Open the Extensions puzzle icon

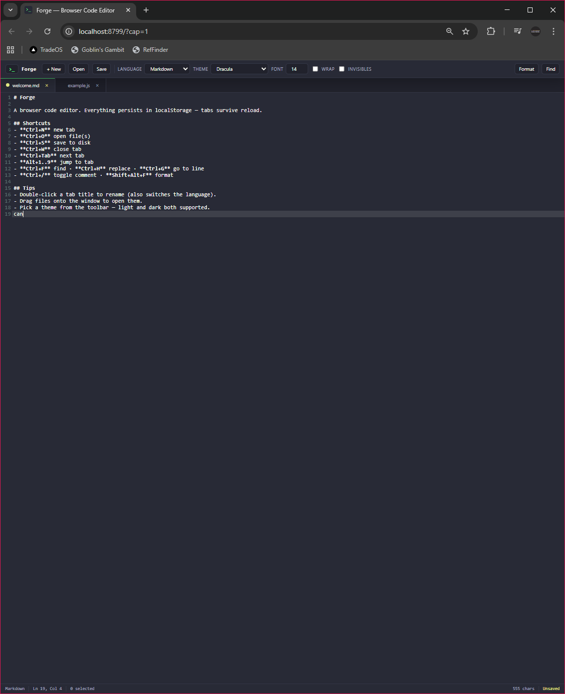pos(491,31)
